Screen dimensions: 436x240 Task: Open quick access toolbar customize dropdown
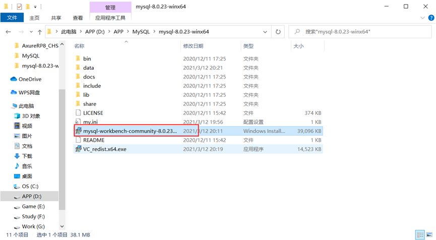35,7
